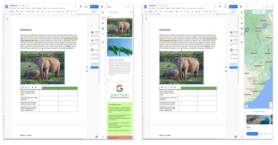The height and width of the screenshot is (145, 278).
Task: Open the editing mode pencil dropdown in the left window
Action: tap(94, 11)
